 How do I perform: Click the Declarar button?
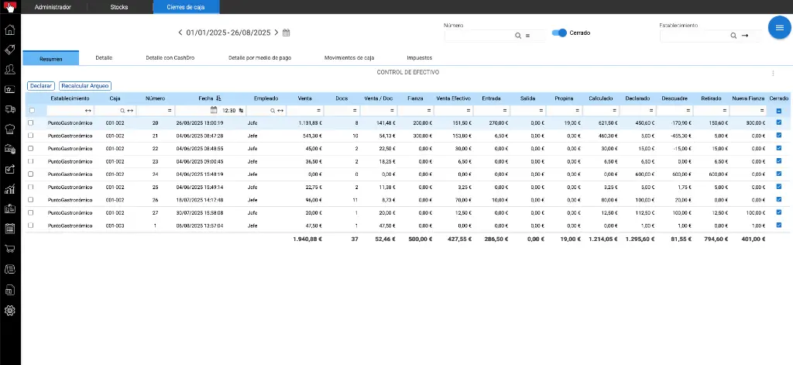[41, 86]
